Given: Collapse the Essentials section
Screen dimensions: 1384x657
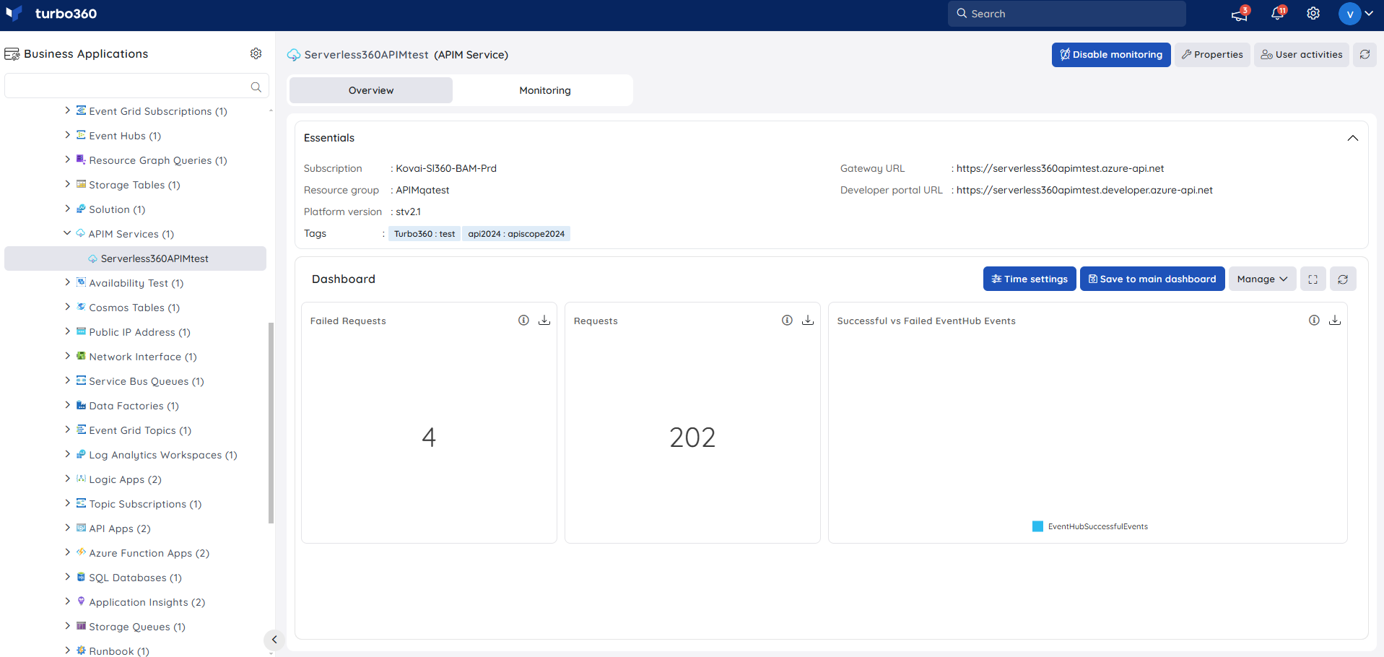Looking at the screenshot, I should pos(1352,138).
